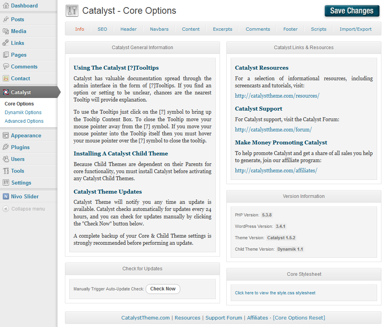Click the Dashboard home icon
The width and height of the screenshot is (383, 327).
tap(6, 6)
